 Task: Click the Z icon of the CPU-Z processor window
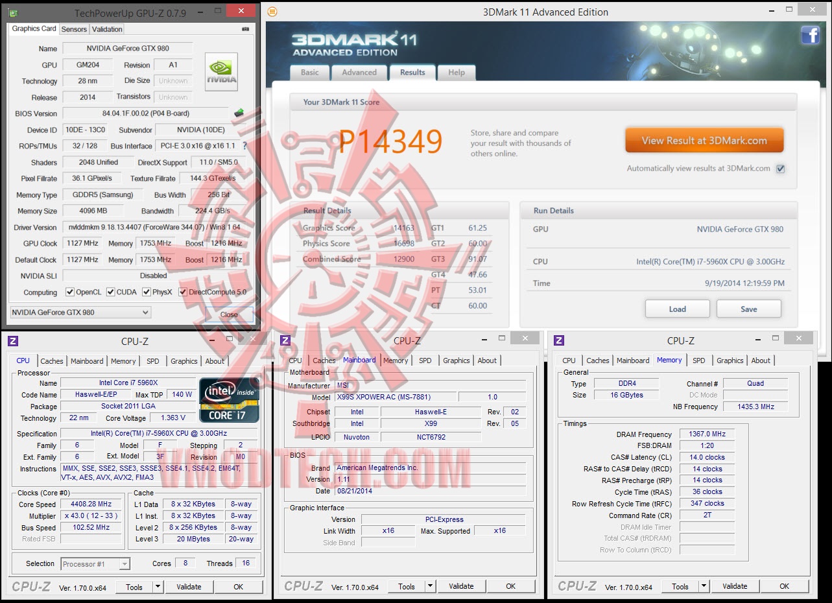(13, 340)
